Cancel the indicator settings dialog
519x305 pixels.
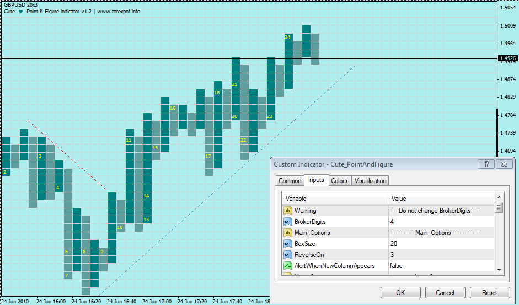[445, 293]
